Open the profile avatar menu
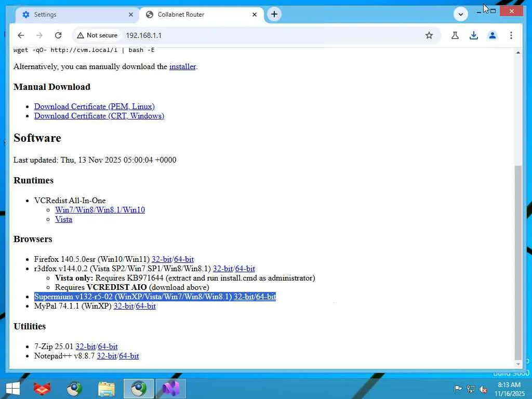Viewport: 532px width, 399px height. [493, 35]
